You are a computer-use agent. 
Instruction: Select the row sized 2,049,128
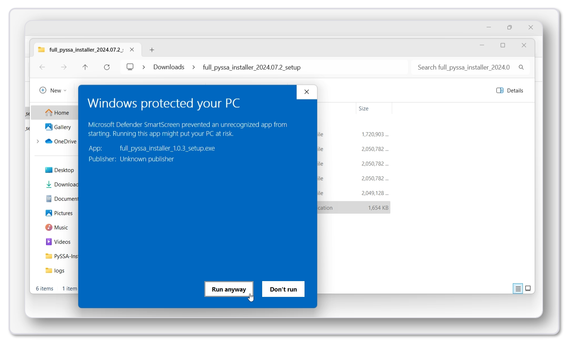coord(354,193)
